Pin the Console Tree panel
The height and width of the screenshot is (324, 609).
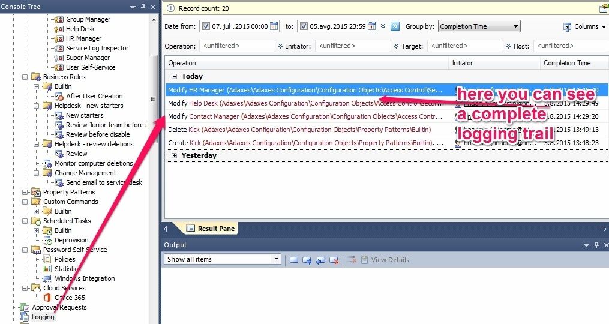point(143,7)
